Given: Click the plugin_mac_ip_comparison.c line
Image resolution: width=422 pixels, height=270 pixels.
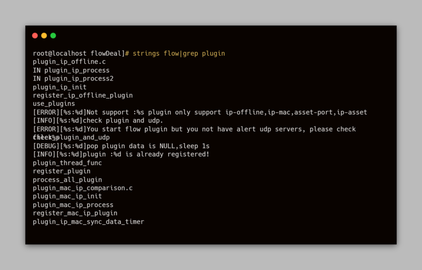Looking at the screenshot, I should tap(82, 188).
